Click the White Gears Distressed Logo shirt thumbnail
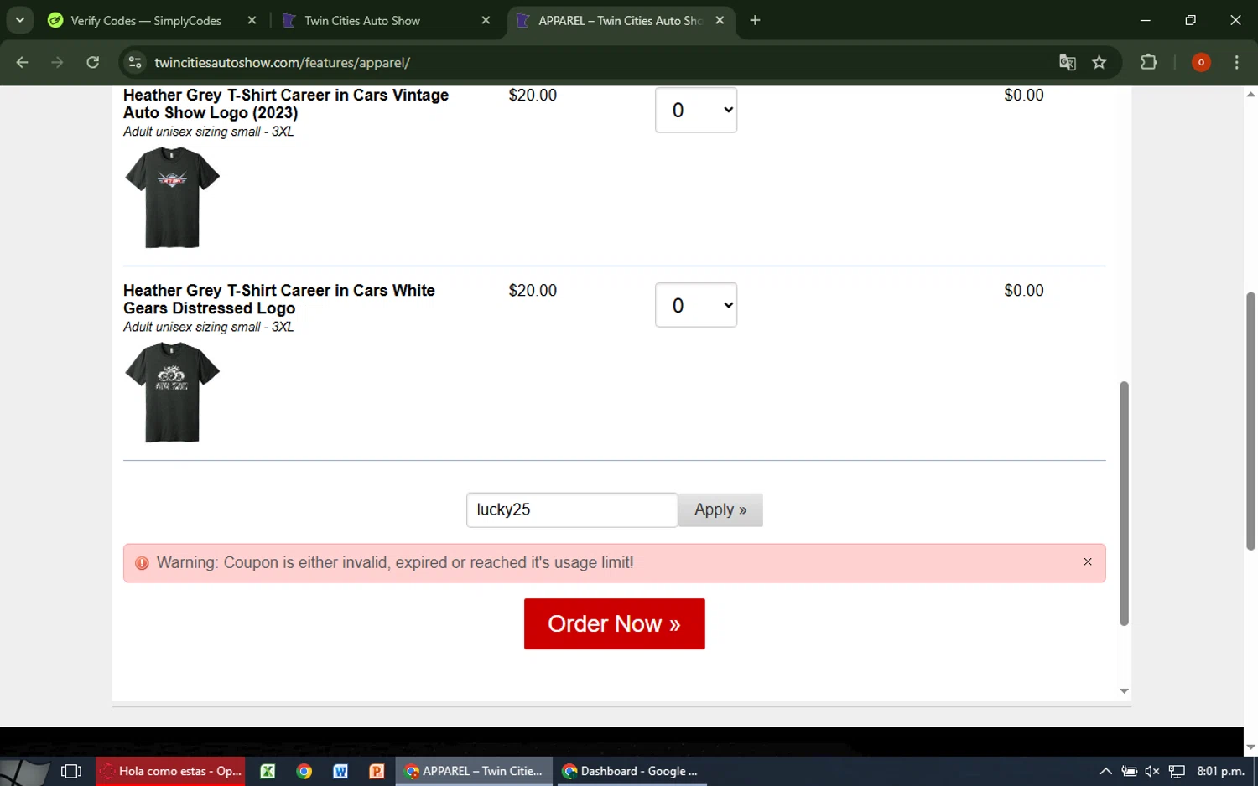The height and width of the screenshot is (786, 1258). tap(172, 392)
